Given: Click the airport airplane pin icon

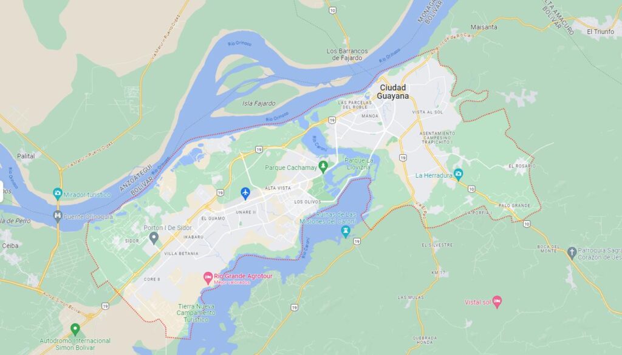Looking at the screenshot, I should coord(245,194).
